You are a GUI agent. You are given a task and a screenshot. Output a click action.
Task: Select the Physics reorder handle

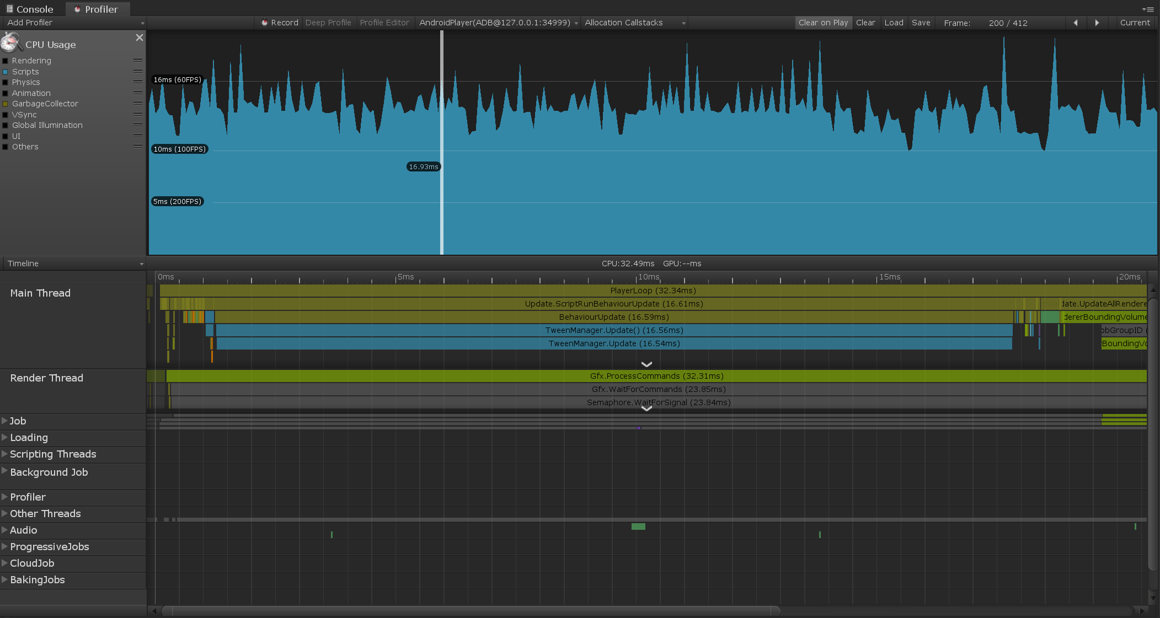coord(138,82)
